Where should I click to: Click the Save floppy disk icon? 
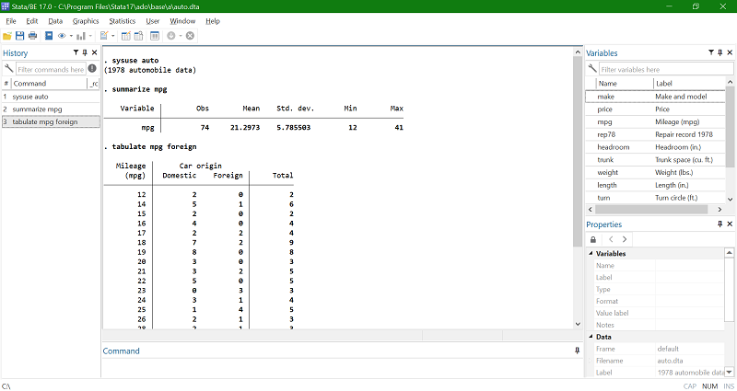click(x=20, y=36)
